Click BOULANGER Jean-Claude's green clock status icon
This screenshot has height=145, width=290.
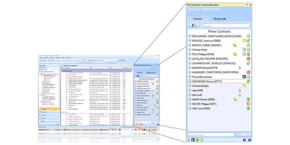pyautogui.click(x=248, y=36)
